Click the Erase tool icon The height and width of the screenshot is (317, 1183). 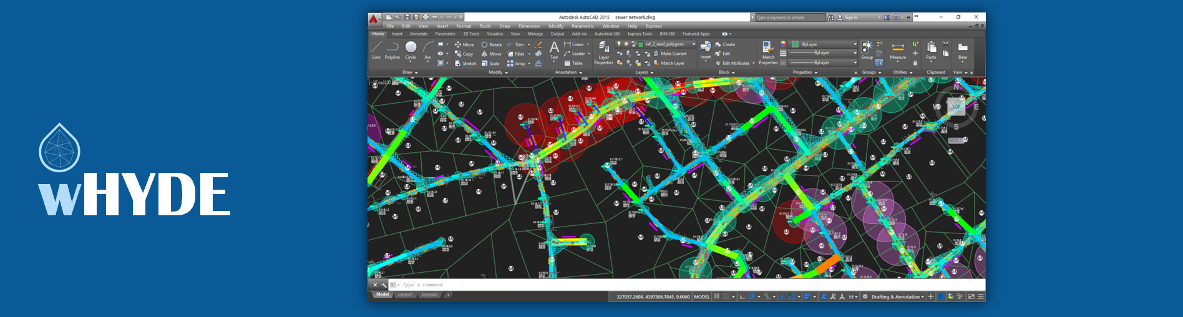point(538,45)
